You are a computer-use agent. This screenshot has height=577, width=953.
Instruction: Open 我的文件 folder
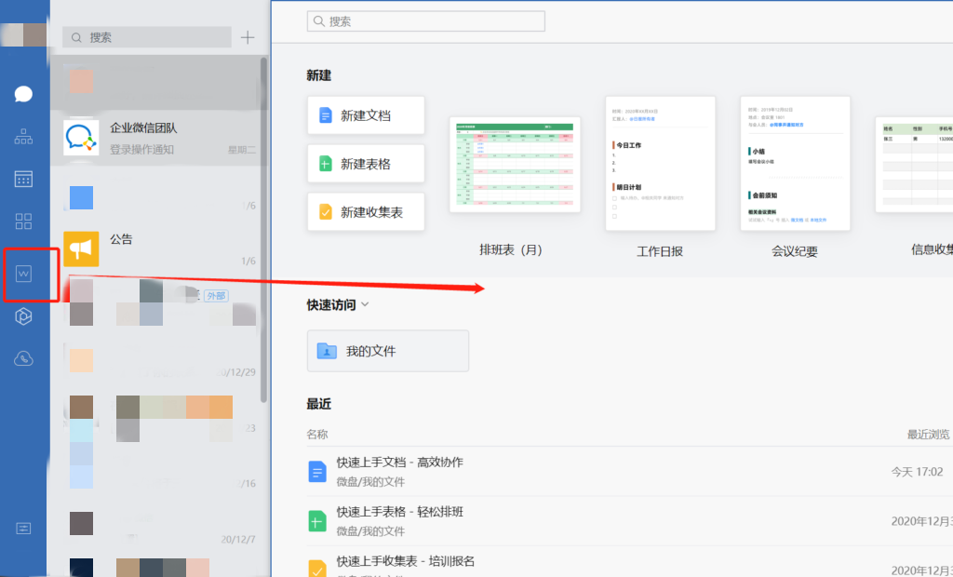pos(387,351)
